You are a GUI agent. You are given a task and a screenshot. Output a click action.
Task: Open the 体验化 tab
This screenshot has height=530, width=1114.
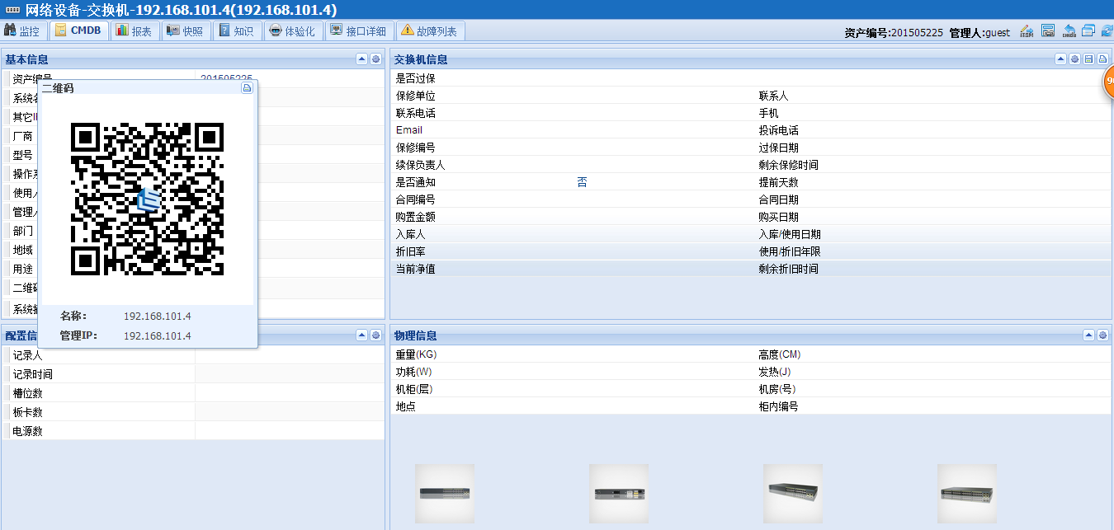pyautogui.click(x=293, y=30)
